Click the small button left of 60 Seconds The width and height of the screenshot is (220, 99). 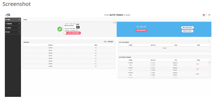click(x=105, y=42)
